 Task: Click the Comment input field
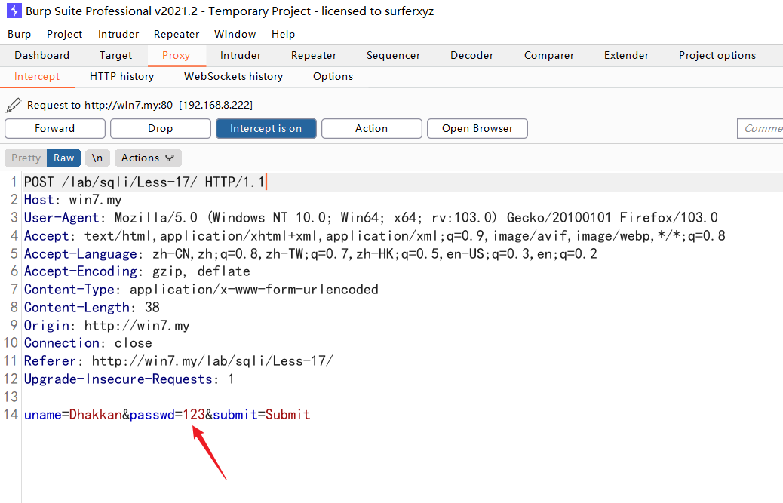(762, 128)
